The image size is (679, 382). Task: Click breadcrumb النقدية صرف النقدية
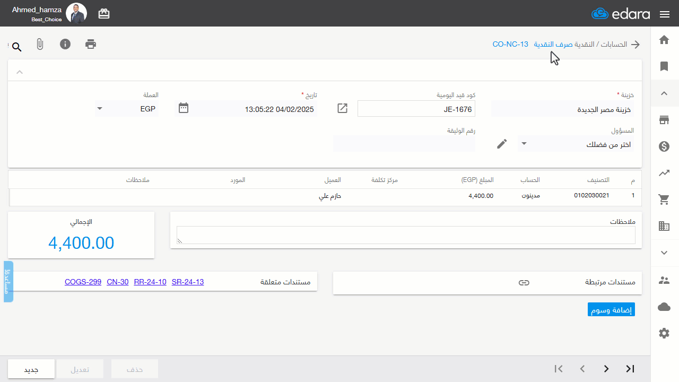(x=563, y=44)
